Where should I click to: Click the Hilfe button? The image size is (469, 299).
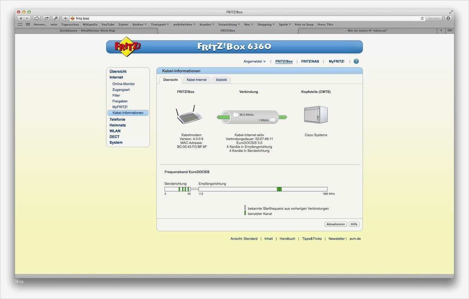354,224
